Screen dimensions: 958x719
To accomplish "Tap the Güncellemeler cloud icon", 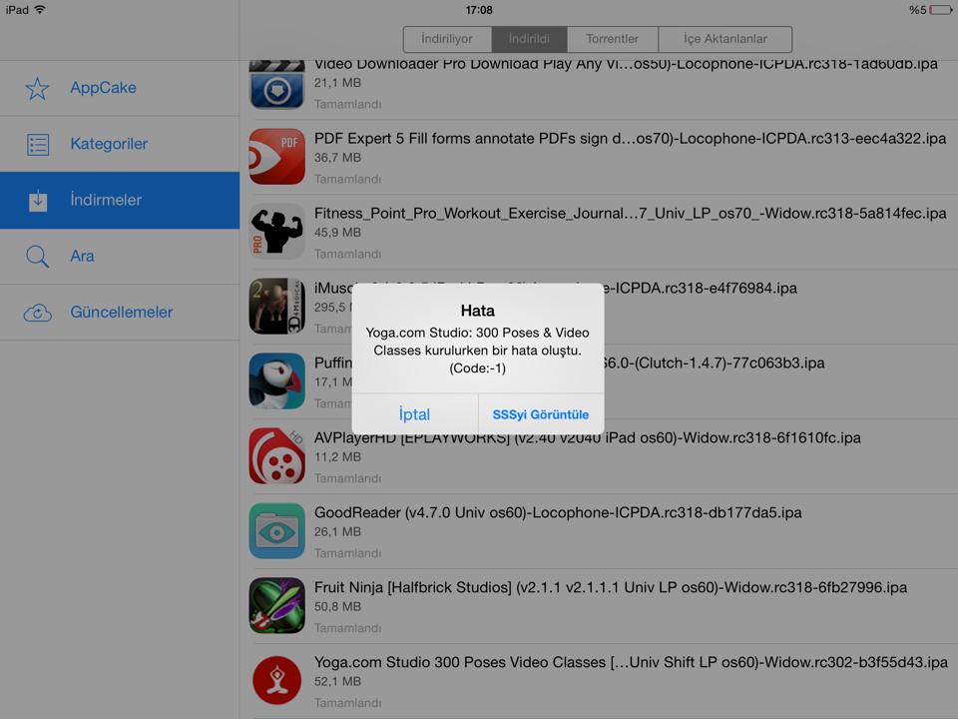I will point(38,313).
